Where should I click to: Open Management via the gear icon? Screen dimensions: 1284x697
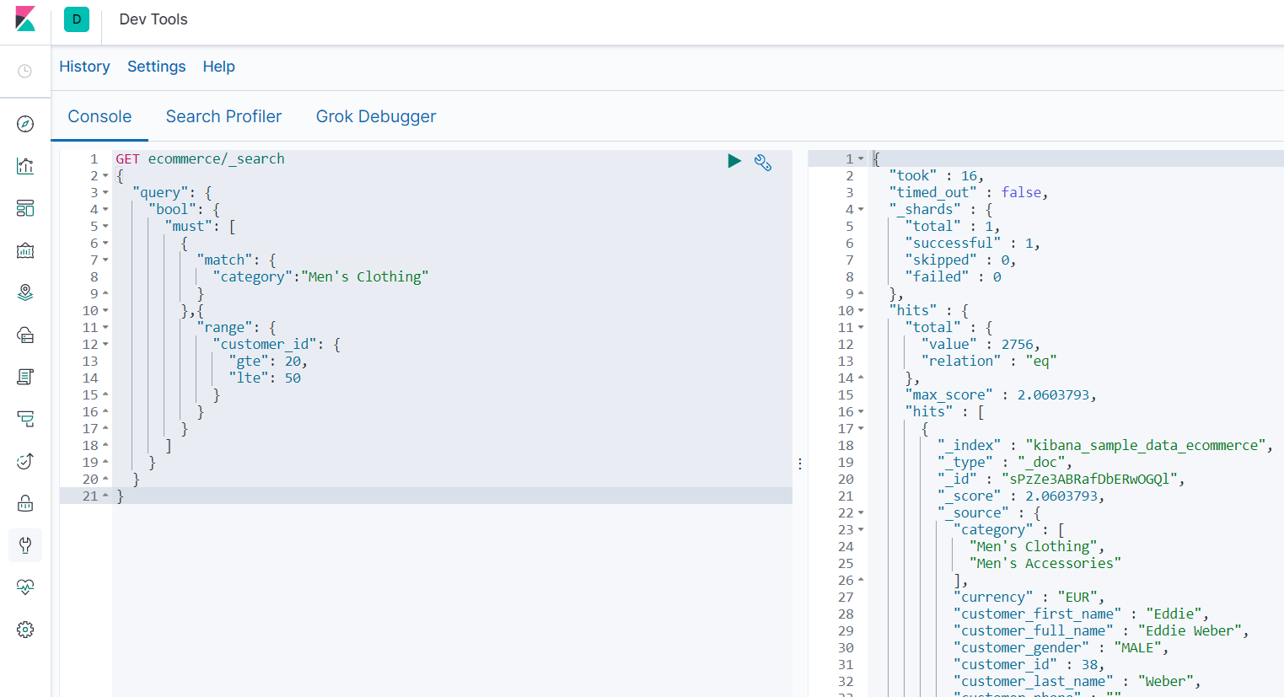tap(25, 630)
